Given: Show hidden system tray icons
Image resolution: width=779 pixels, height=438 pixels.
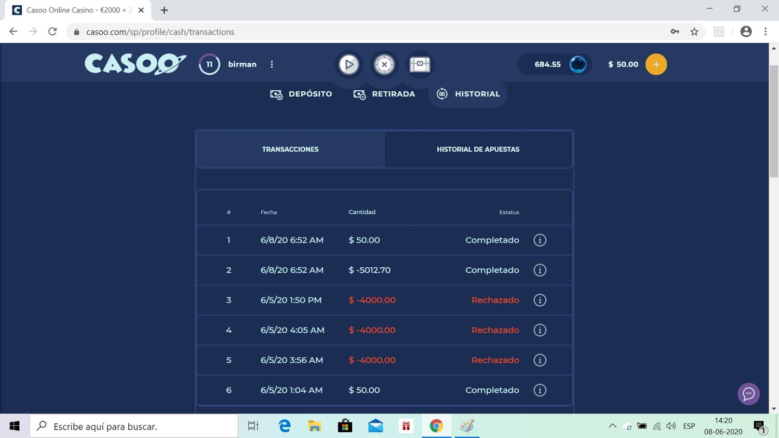Looking at the screenshot, I should (x=612, y=426).
